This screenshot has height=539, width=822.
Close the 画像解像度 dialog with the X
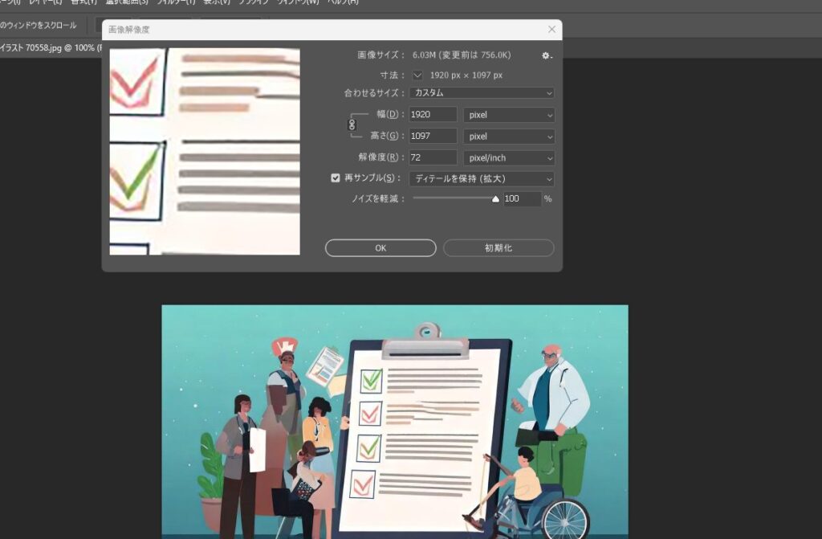click(x=551, y=30)
